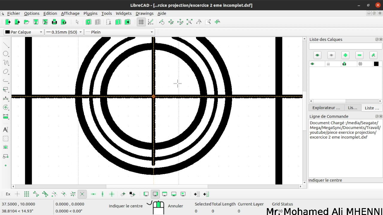Create a new drawing with first toolbar icon
This screenshot has height=215, width=383.
(8, 22)
